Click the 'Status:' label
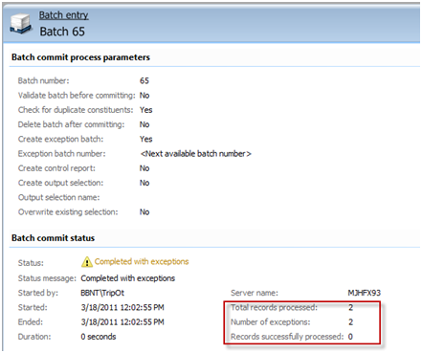The width and height of the screenshot is (422, 353). coord(31,263)
